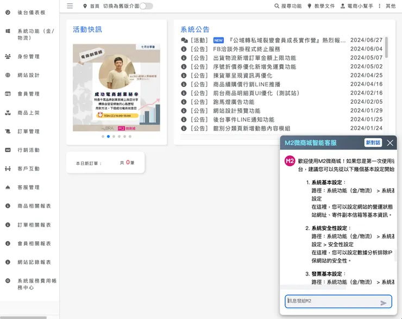
Task: Open 網站設計預覽功能 announcement
Action: 237,111
